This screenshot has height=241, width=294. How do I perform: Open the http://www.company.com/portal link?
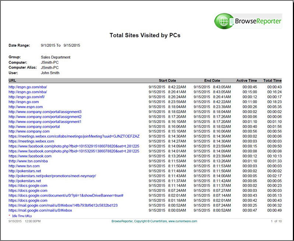coord(34,127)
